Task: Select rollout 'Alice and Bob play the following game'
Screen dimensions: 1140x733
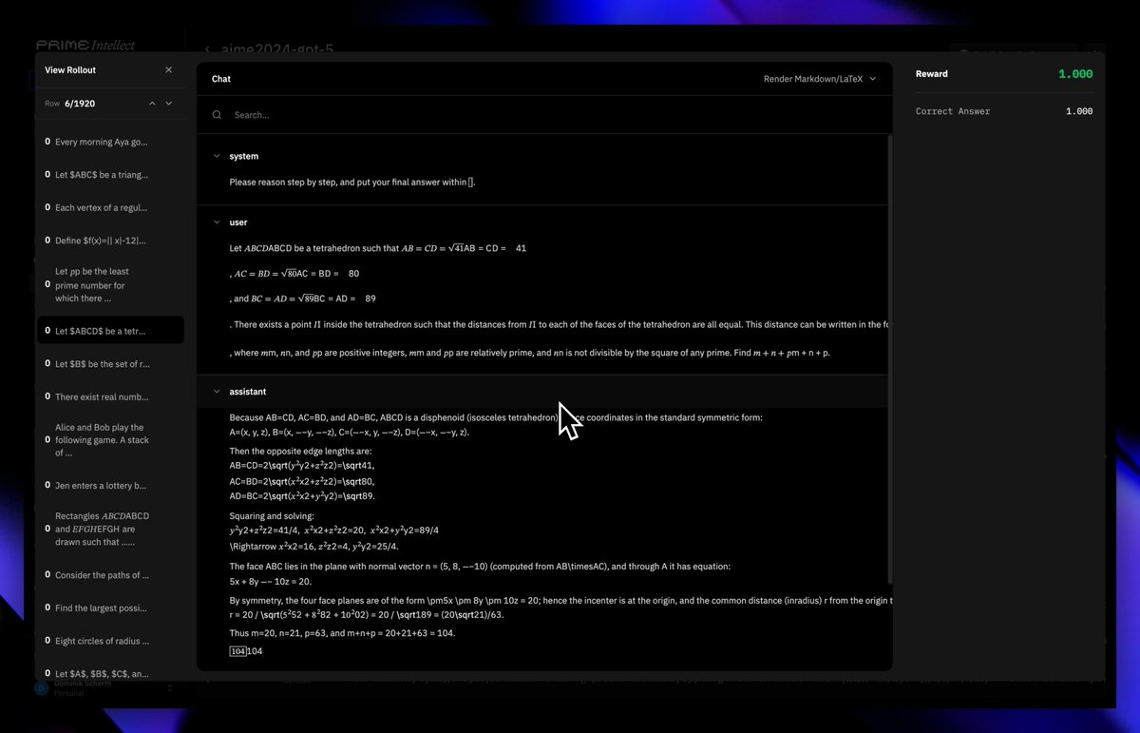Action: click(x=110, y=440)
